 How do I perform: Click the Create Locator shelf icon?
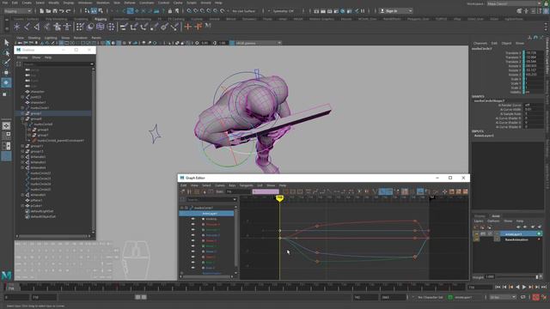tap(17, 27)
